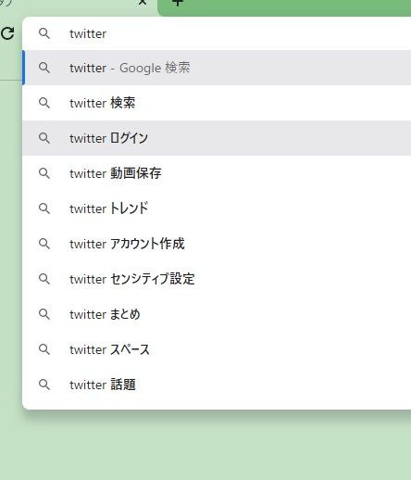Select the twitter トレンド suggestion

pos(217,208)
